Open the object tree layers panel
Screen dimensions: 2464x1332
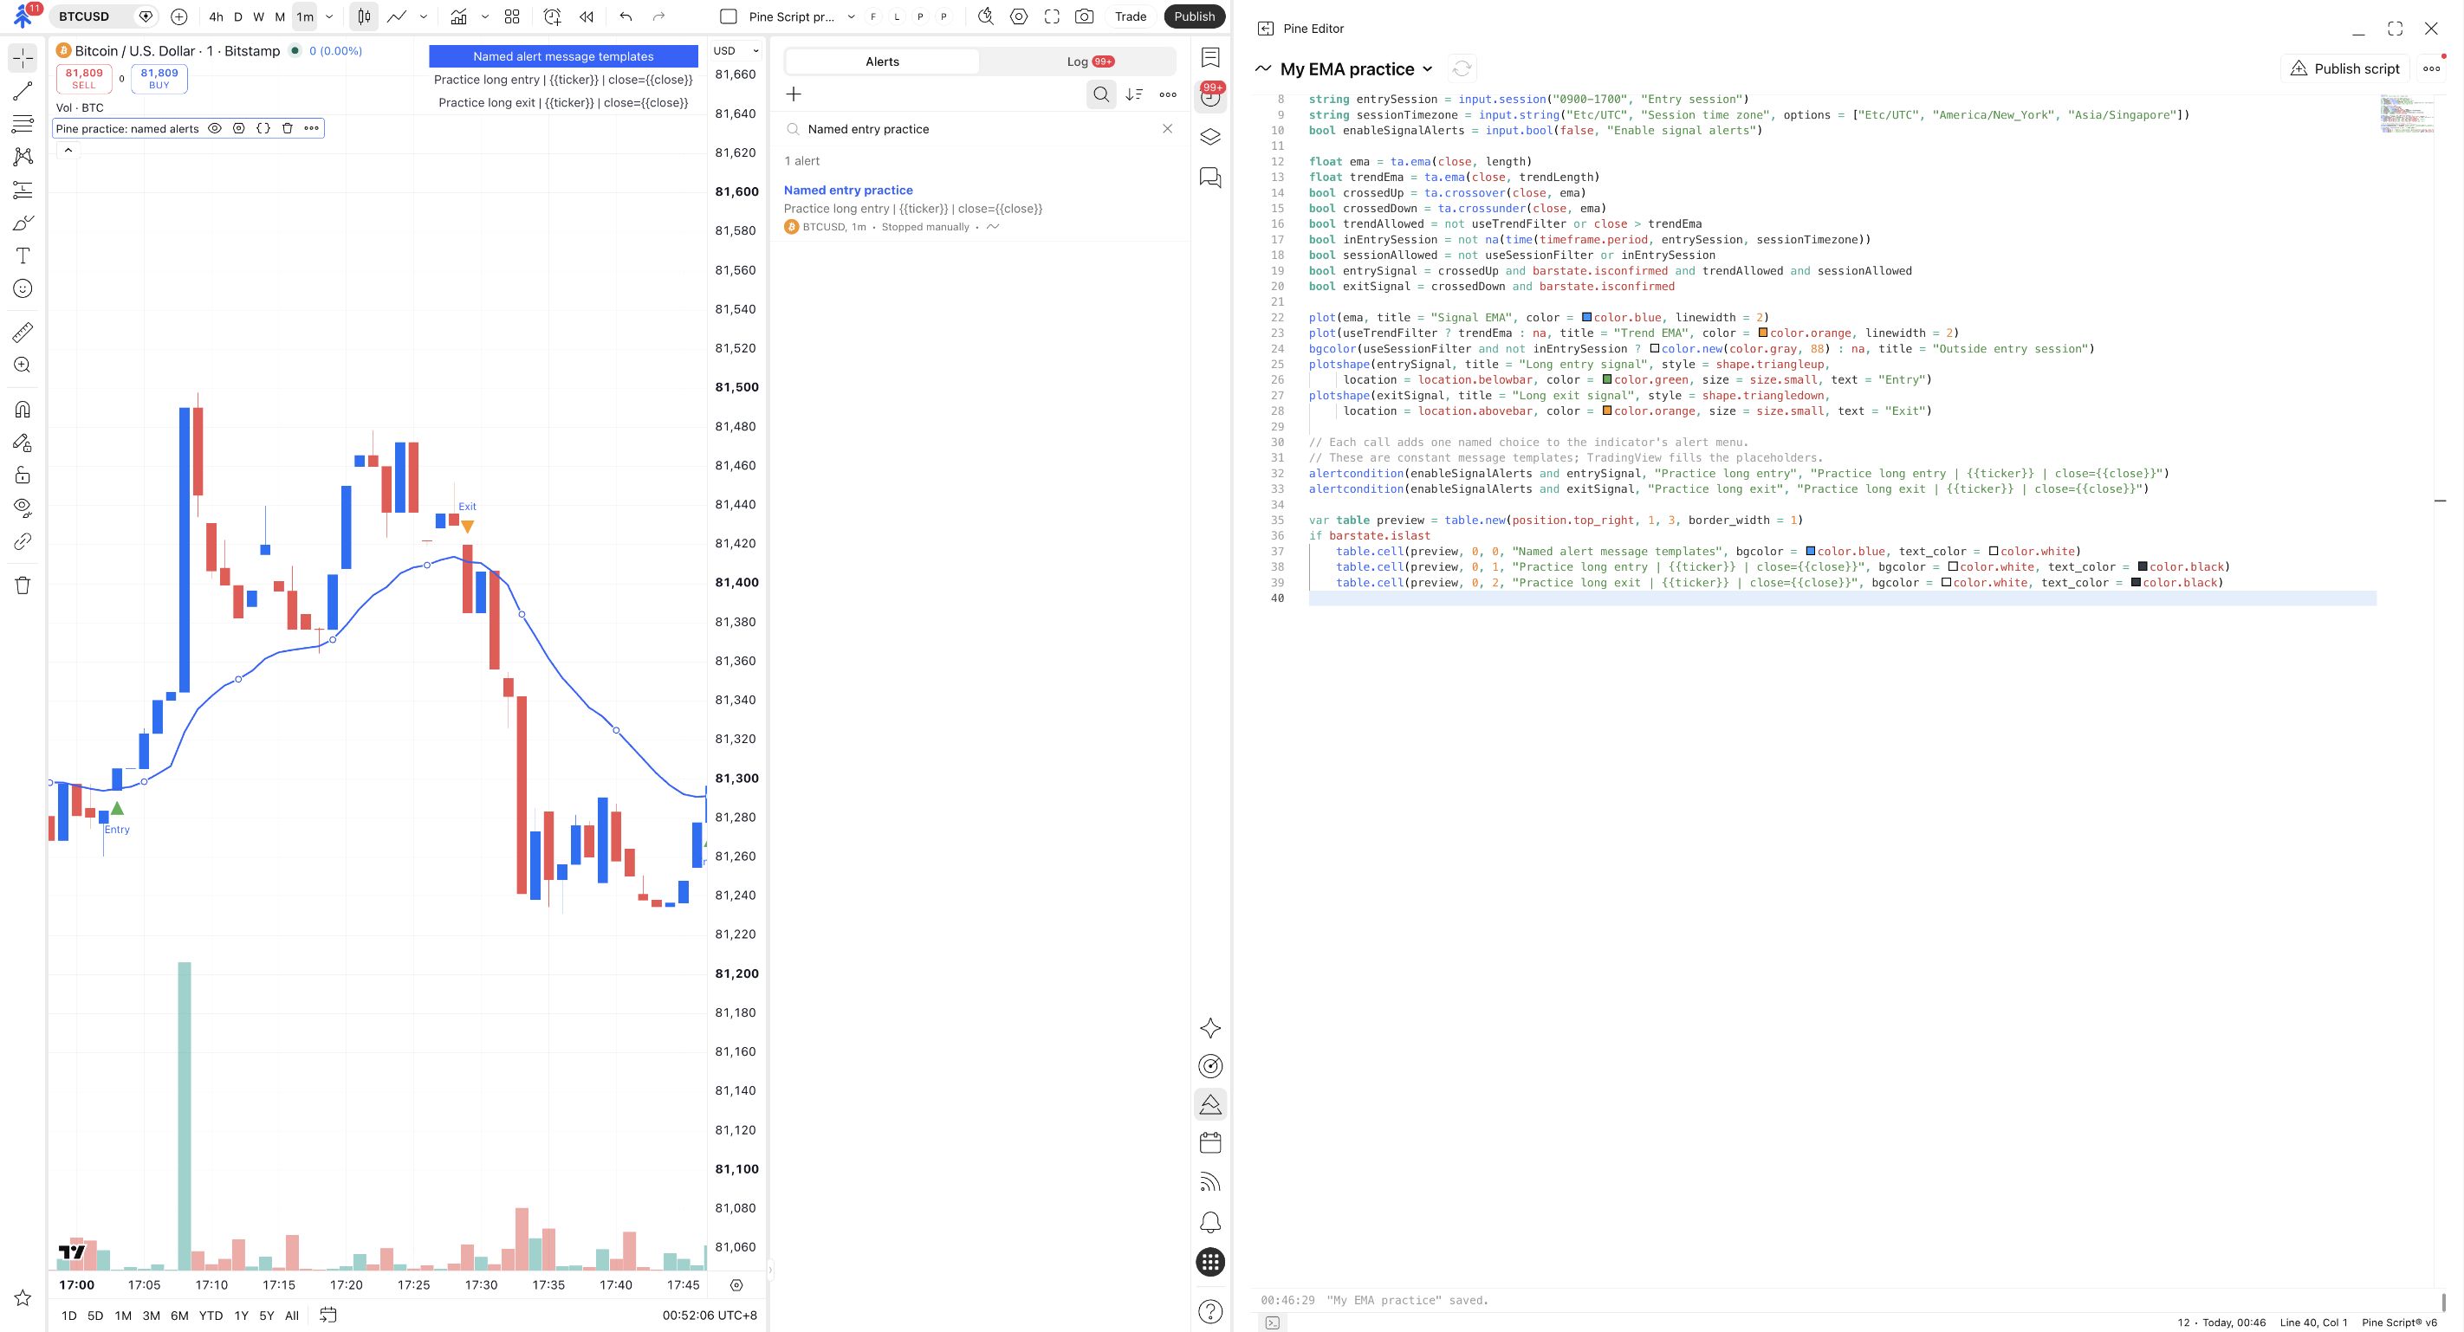click(x=1210, y=137)
